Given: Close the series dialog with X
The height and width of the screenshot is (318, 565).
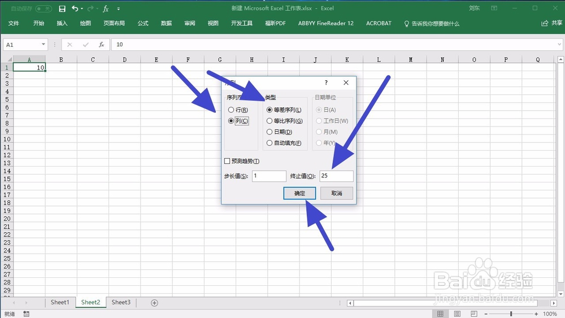Looking at the screenshot, I should coord(346,83).
